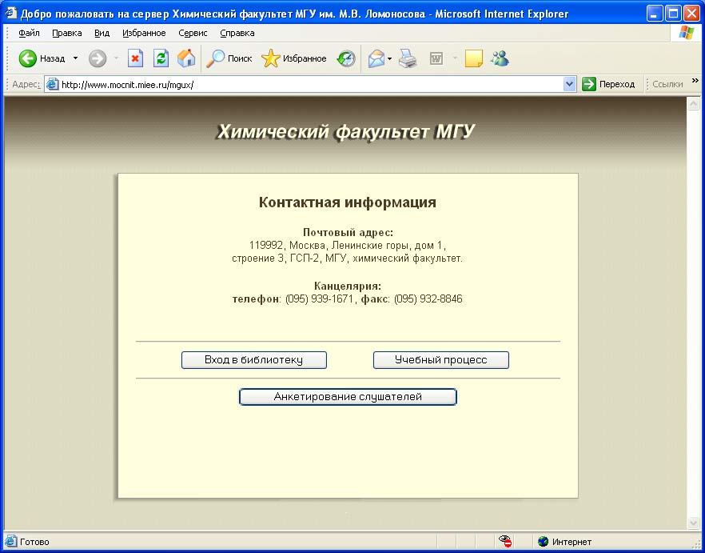Click the Химический факультет МГУ banner title
Screen dimensions: 705x553
click(346, 132)
